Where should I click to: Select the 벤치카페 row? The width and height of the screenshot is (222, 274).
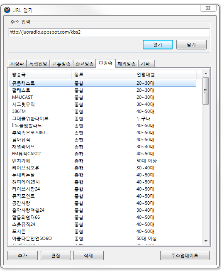(x=103, y=161)
